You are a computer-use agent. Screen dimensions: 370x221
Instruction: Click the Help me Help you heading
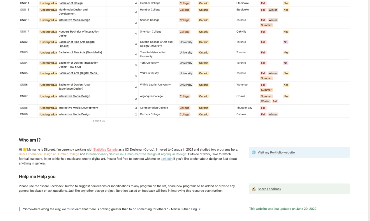(37, 177)
